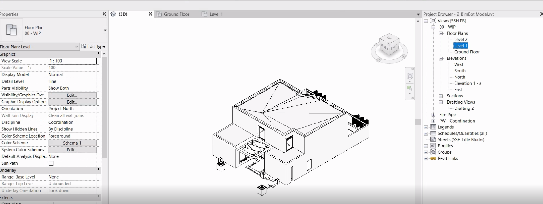Switch to the Ground Floor tab

click(177, 14)
